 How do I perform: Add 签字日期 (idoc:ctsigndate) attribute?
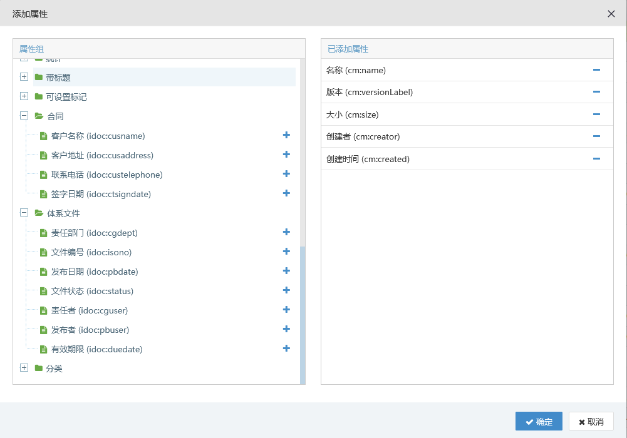point(286,193)
